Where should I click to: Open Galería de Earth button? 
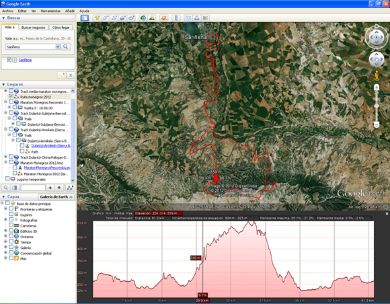pos(56,197)
